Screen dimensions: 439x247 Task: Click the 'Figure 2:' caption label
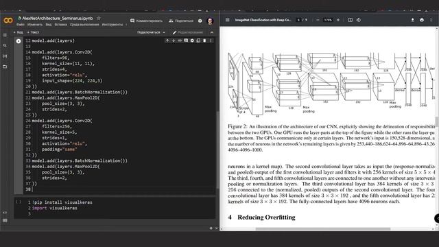coord(237,126)
